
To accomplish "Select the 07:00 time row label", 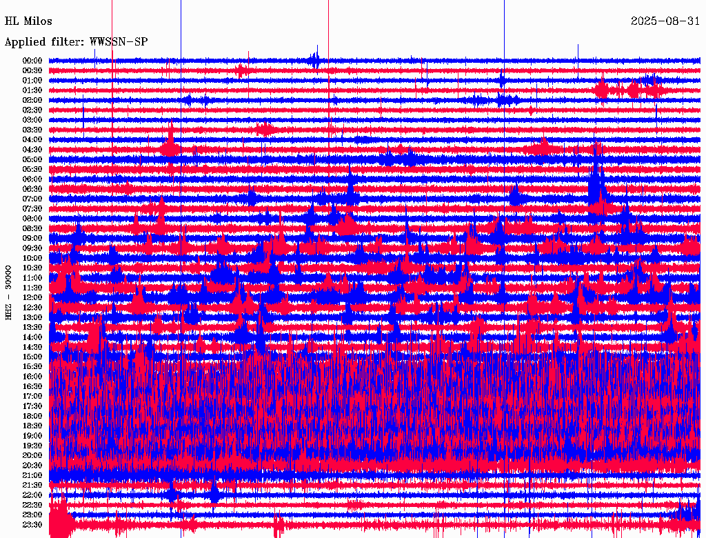I will point(32,199).
